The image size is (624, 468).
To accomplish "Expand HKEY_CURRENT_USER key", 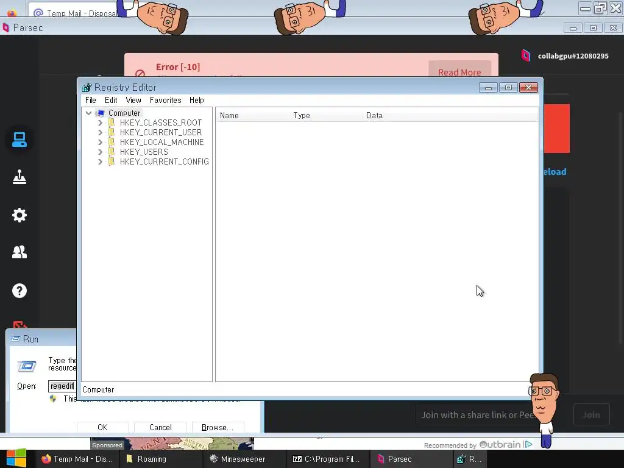I will tap(101, 132).
